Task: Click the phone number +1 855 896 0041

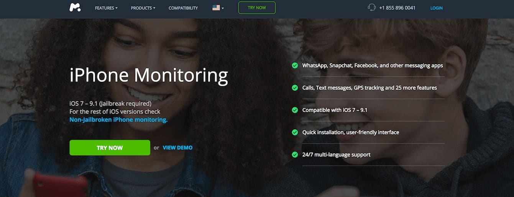Action: point(397,8)
